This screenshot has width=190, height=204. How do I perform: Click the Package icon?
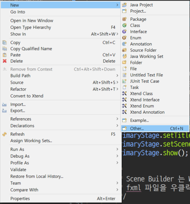(x=125, y=19)
